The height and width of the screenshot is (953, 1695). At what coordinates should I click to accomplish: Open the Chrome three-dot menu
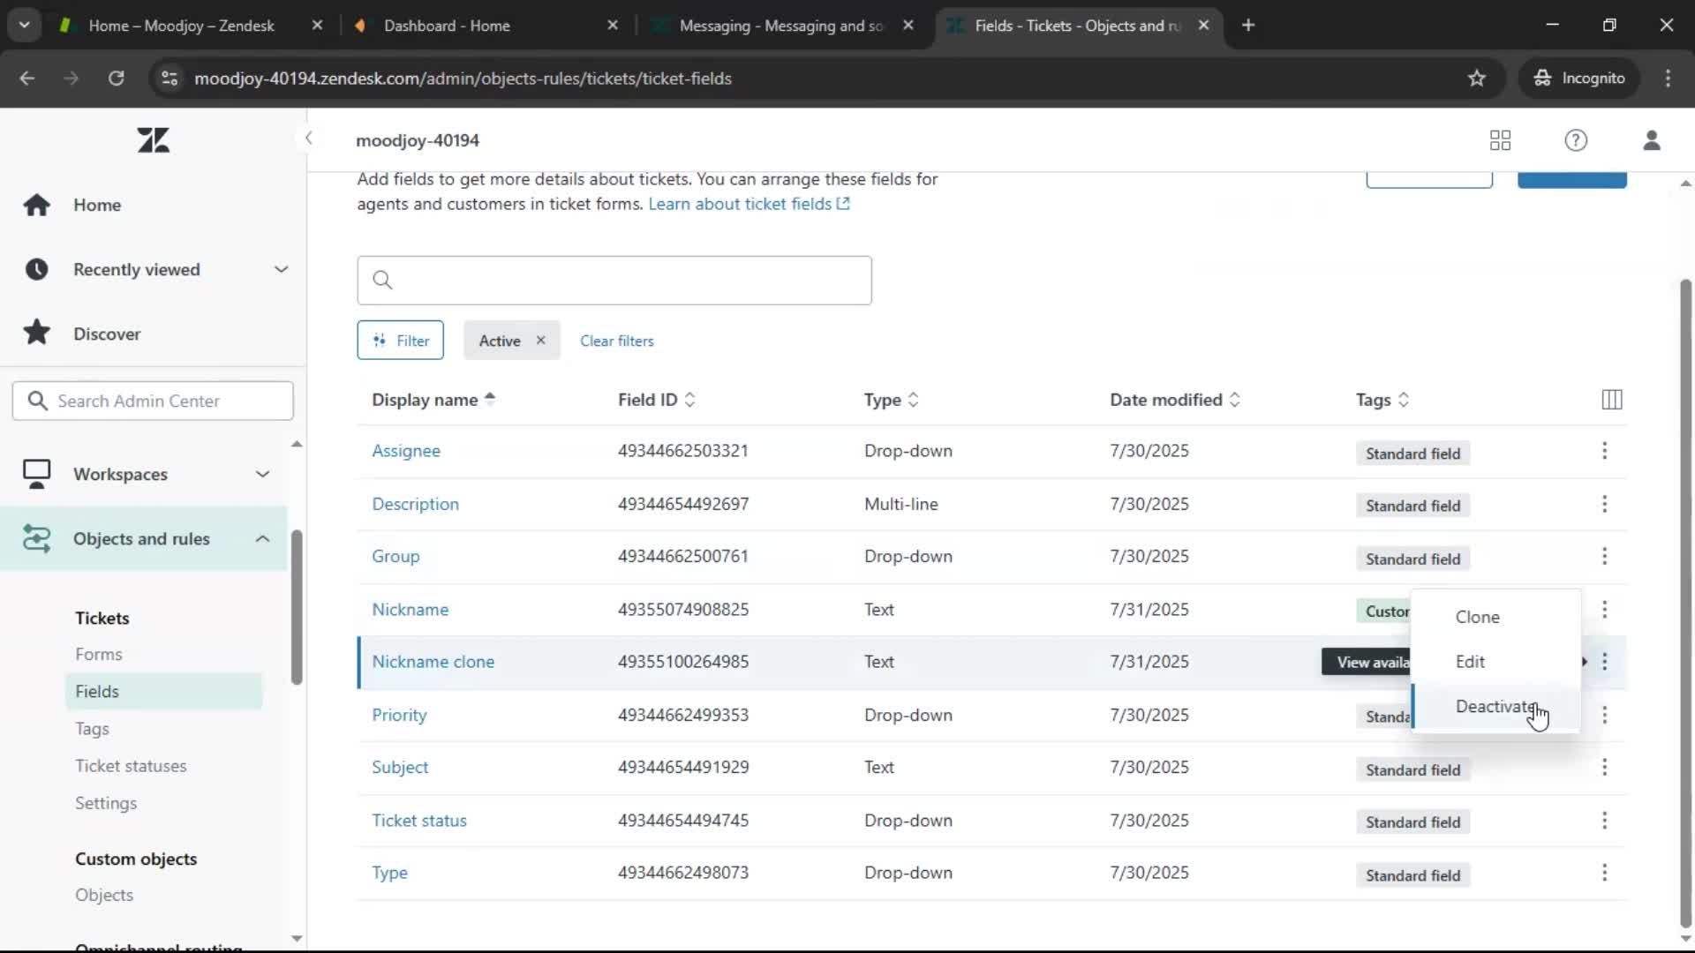tap(1668, 79)
